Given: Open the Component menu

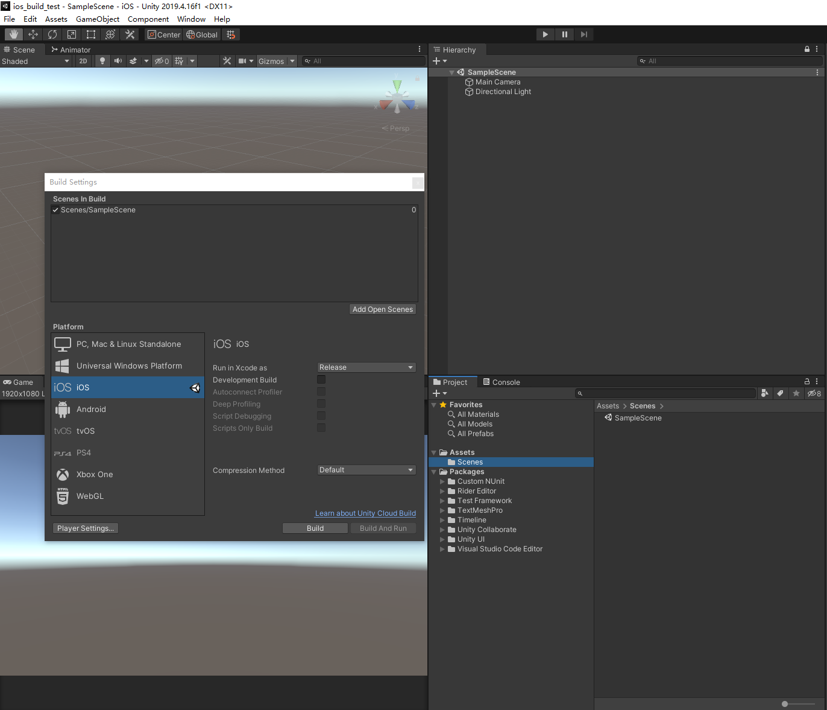Looking at the screenshot, I should point(148,19).
